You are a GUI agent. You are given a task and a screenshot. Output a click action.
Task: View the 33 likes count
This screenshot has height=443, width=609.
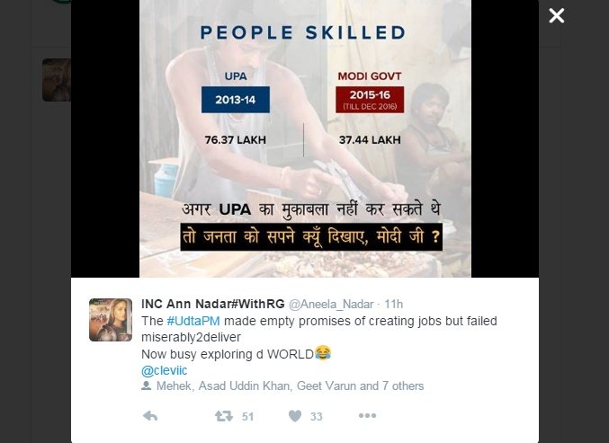(316, 417)
